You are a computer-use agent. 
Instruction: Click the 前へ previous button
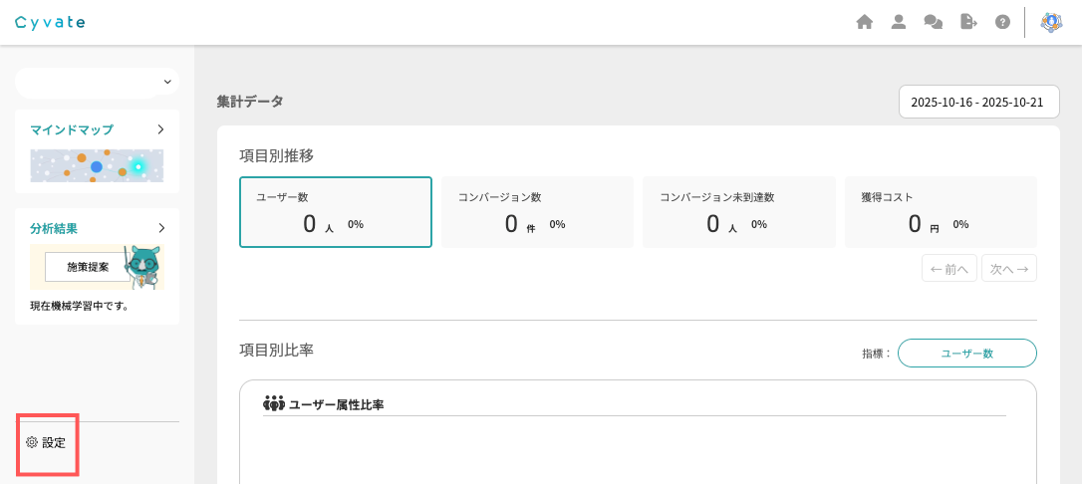[949, 268]
